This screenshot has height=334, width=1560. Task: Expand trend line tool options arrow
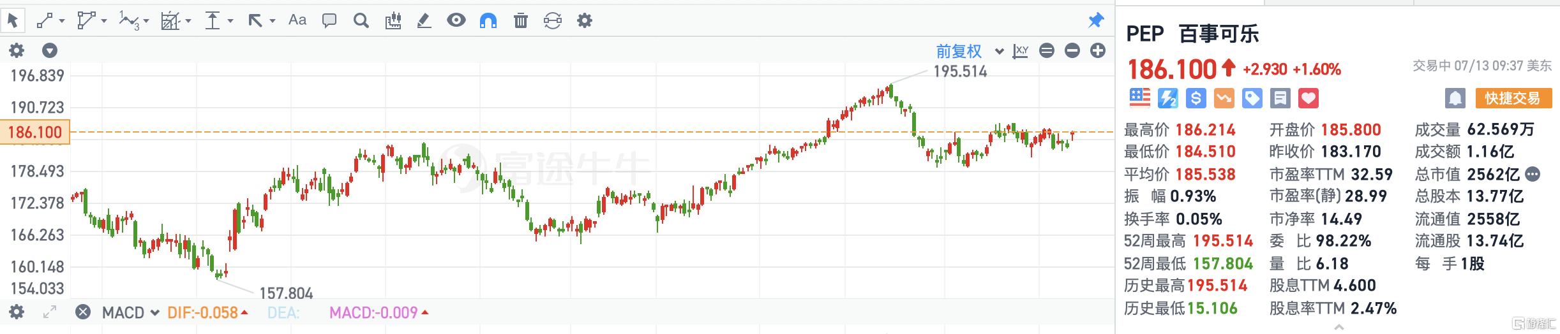(x=62, y=21)
